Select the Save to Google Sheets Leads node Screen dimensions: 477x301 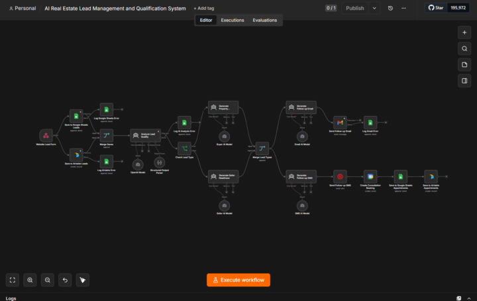point(76,116)
